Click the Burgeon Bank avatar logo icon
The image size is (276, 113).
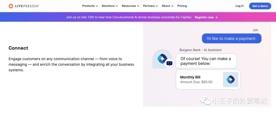click(x=162, y=58)
